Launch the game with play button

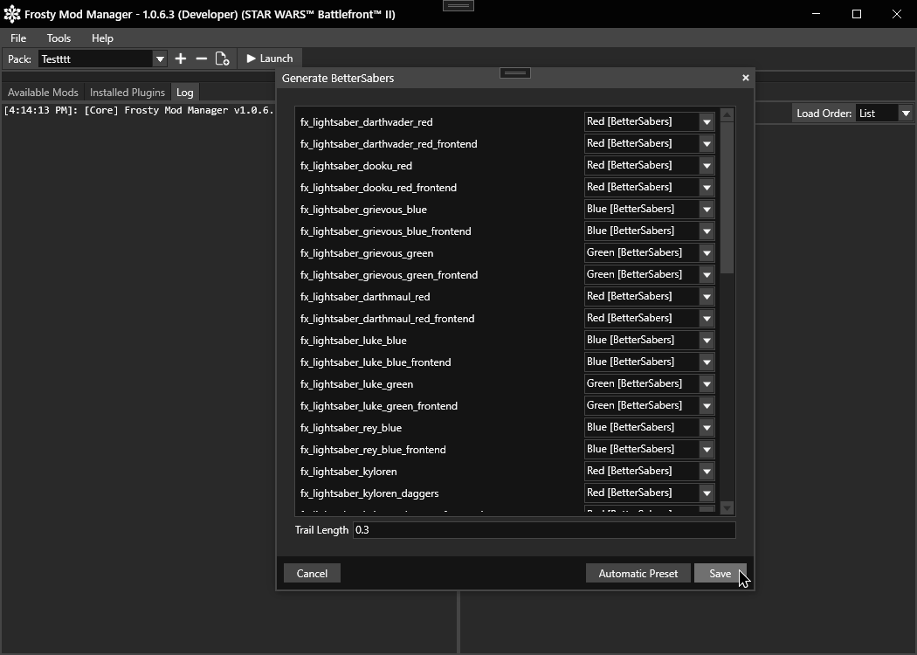[270, 59]
